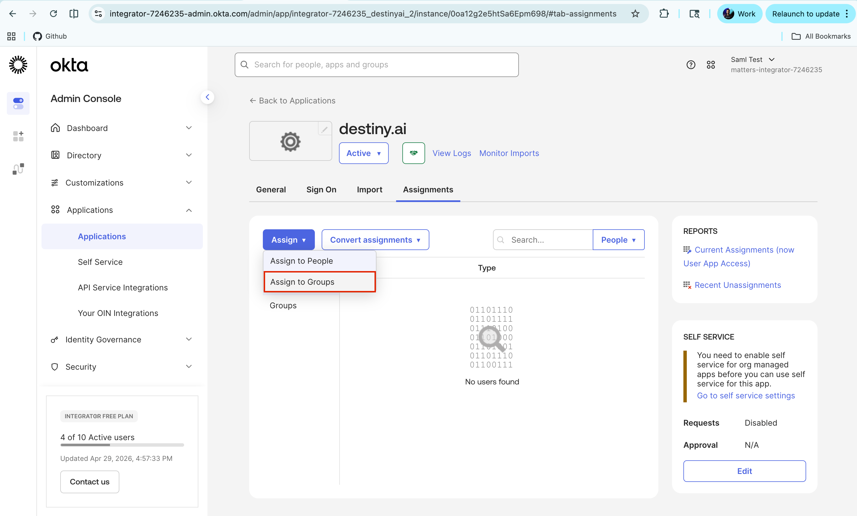The width and height of the screenshot is (857, 516).
Task: Open browser extensions puzzle icon
Action: click(x=664, y=14)
